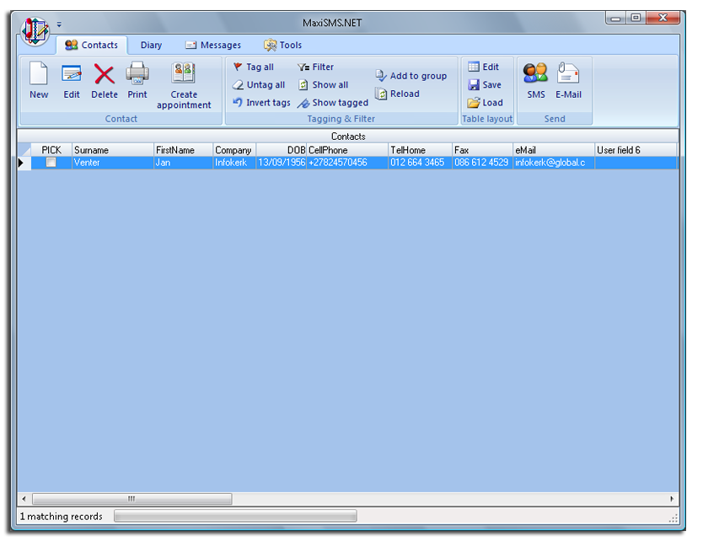The width and height of the screenshot is (703, 542).
Task: Send an E-Mail to contacts
Action: [568, 80]
